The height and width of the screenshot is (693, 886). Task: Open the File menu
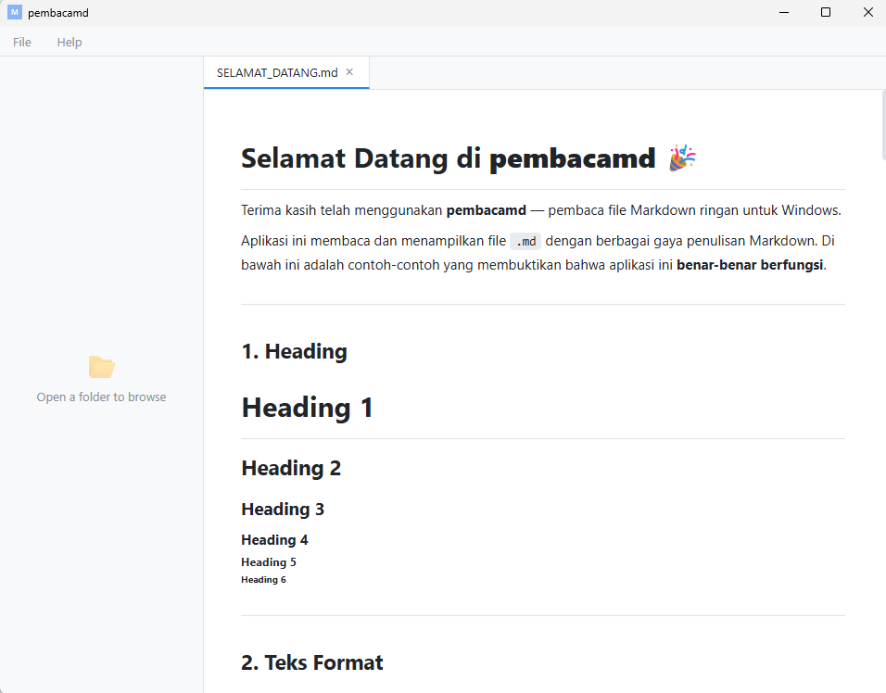tap(22, 43)
